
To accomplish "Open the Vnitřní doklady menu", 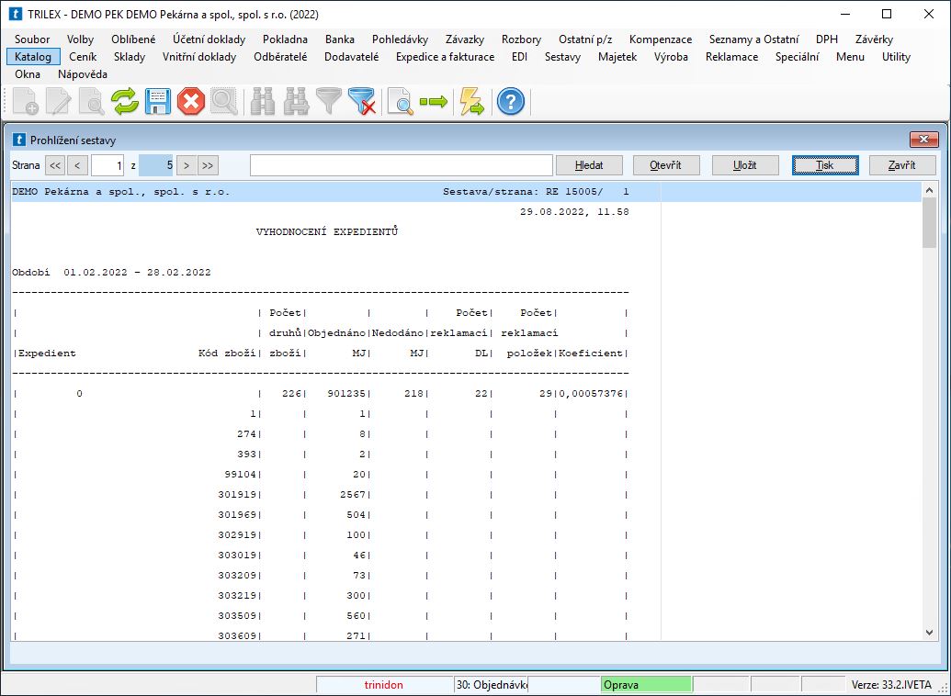I will [199, 57].
